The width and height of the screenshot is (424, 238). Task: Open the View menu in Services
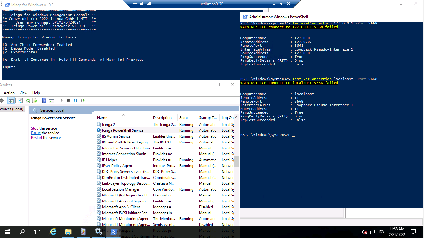pyautogui.click(x=23, y=93)
